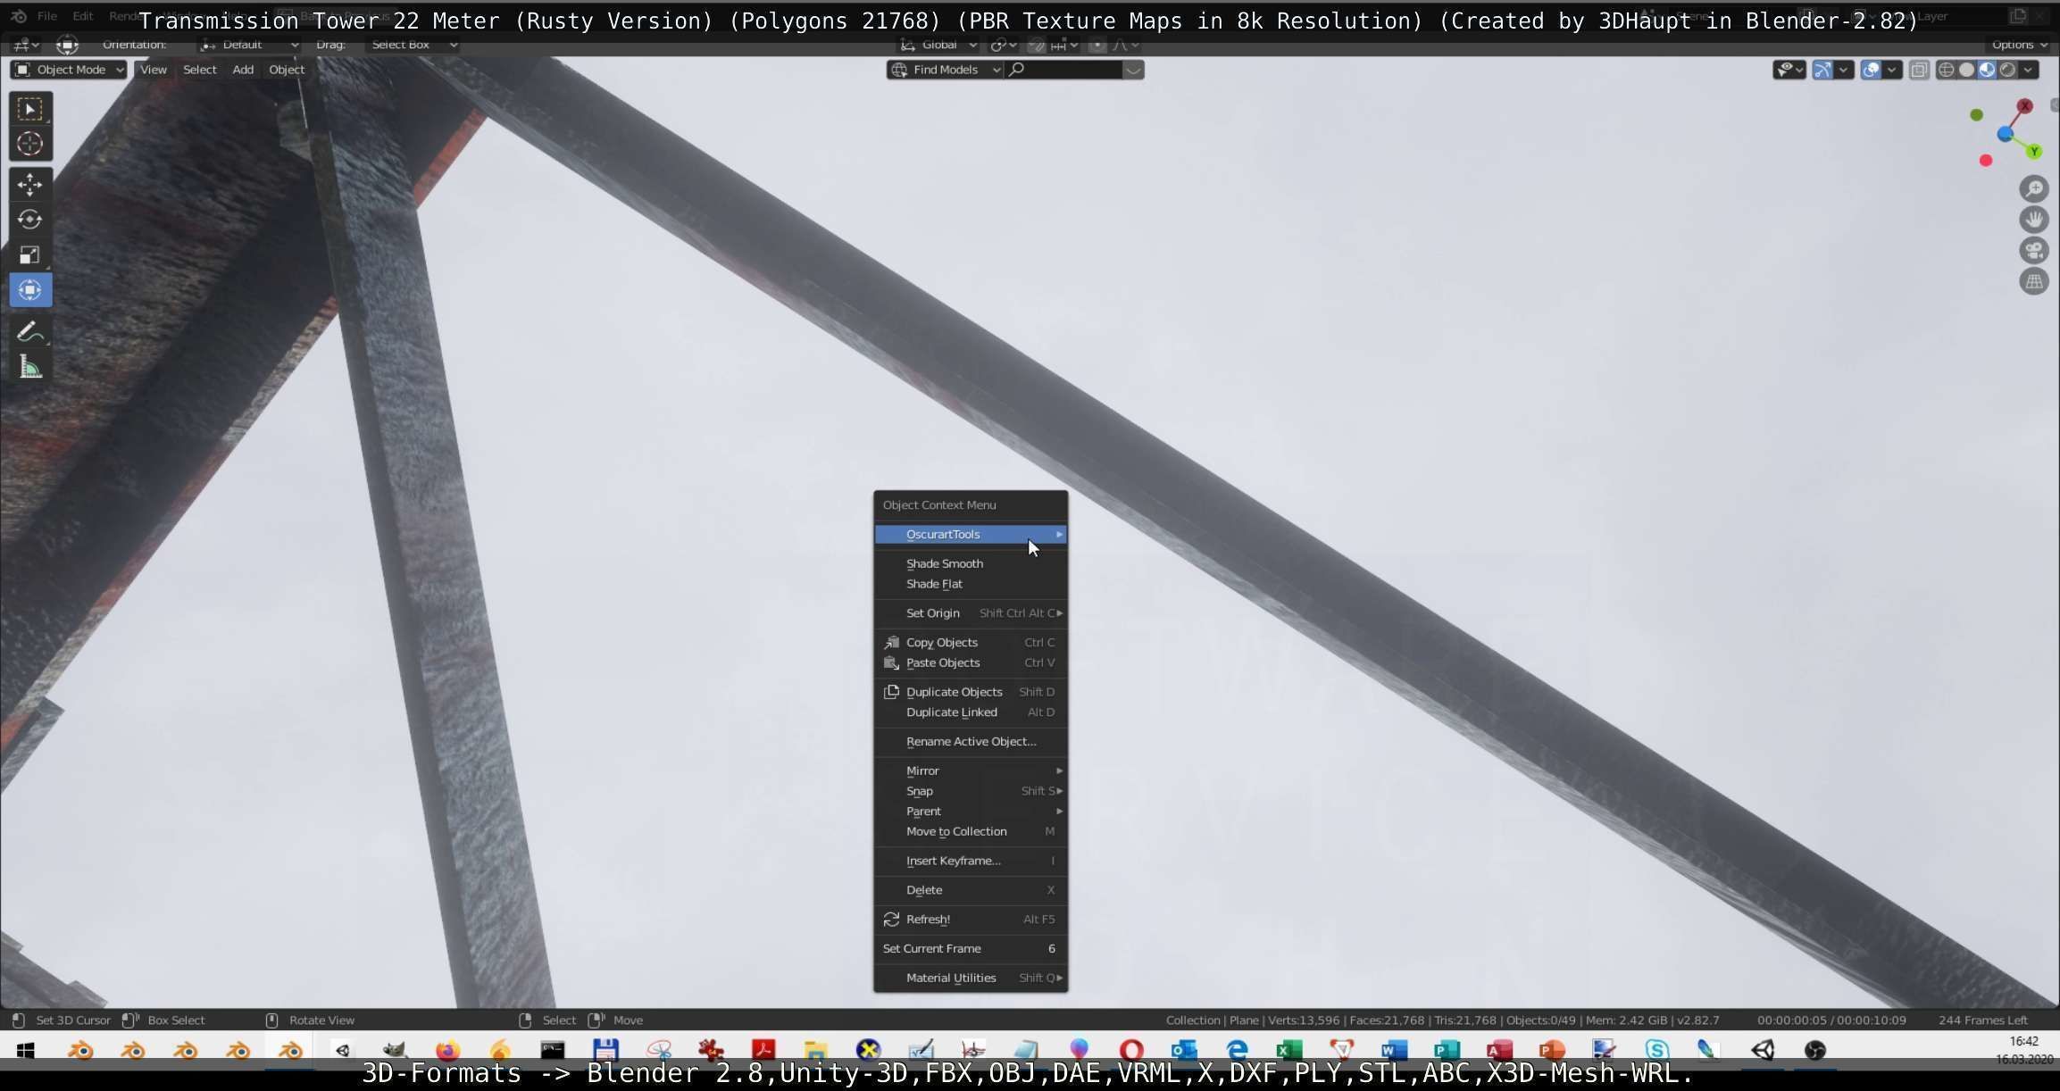Toggle viewport gizmos visibility button
The image size is (2060, 1091).
(x=1822, y=70)
